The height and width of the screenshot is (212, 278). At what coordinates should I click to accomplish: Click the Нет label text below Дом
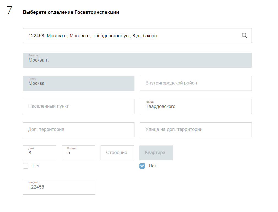[x=36, y=166]
